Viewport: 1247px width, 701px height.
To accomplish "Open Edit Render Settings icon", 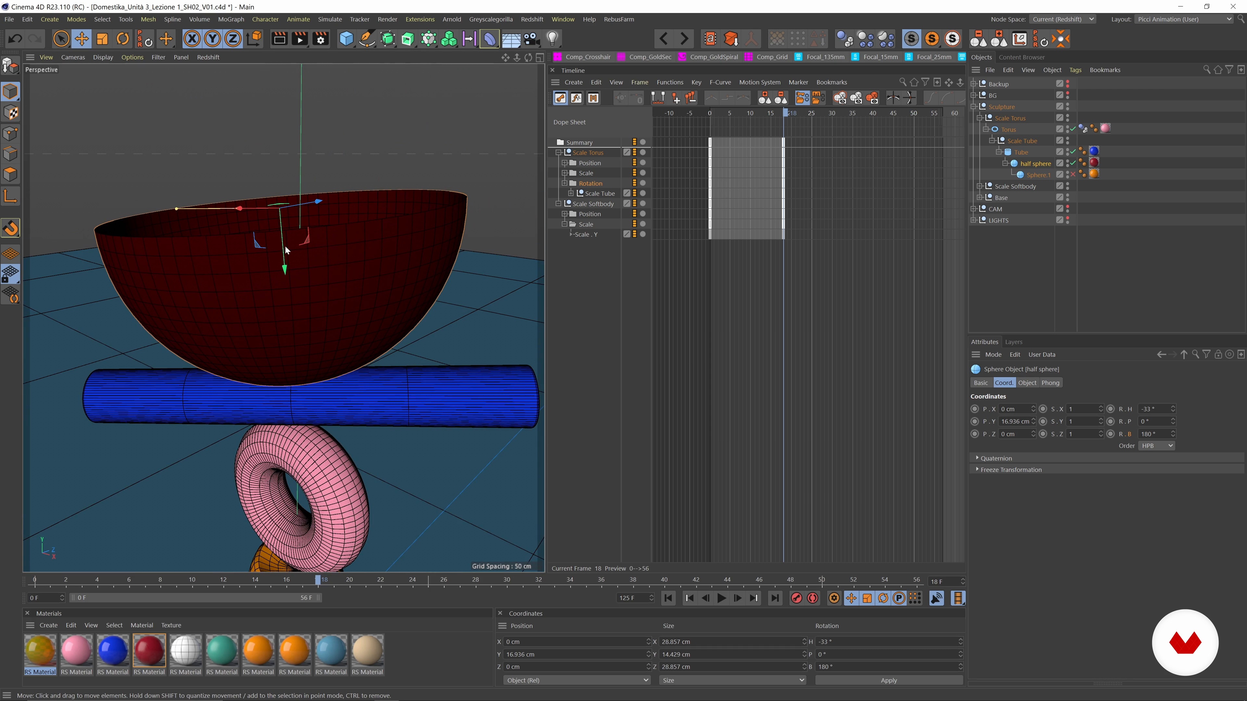I will [321, 39].
